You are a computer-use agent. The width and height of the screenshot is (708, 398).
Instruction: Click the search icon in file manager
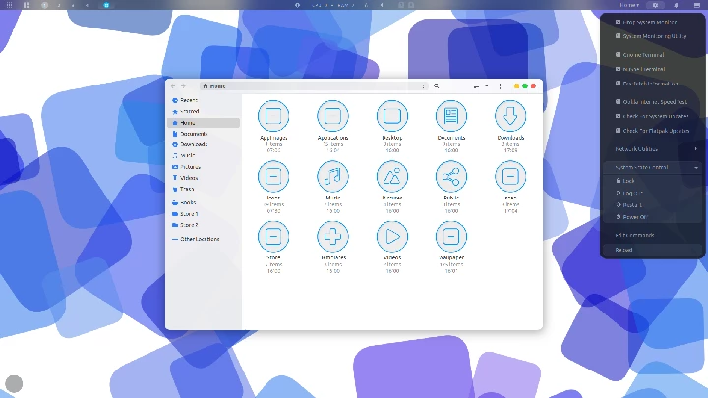pos(437,86)
